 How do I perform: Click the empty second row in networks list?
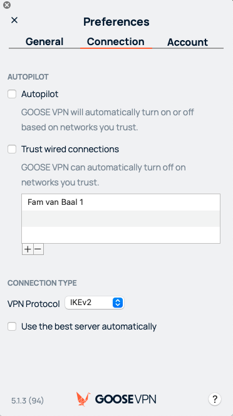[x=121, y=219]
